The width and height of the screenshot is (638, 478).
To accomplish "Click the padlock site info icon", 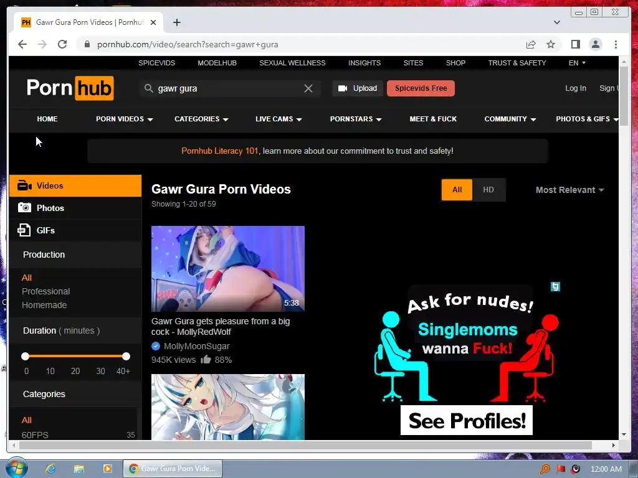I will tap(87, 44).
